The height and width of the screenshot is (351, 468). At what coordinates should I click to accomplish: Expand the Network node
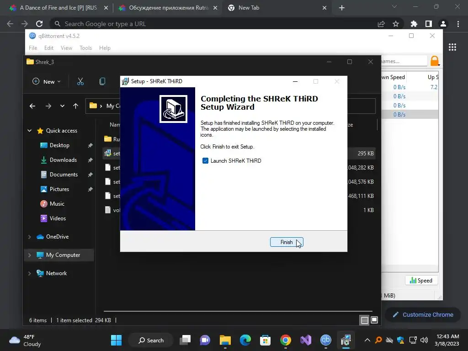tap(30, 273)
